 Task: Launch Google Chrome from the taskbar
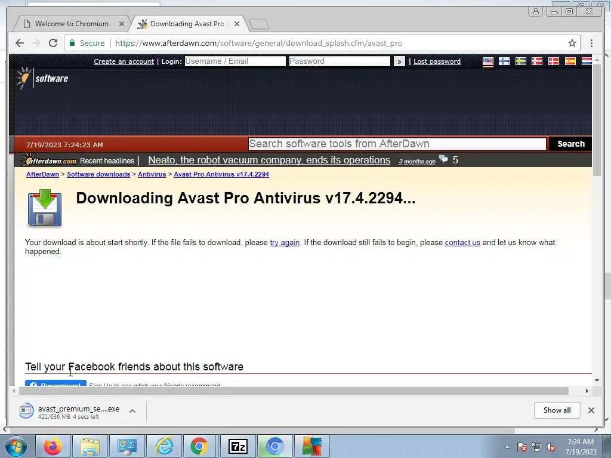click(x=199, y=446)
